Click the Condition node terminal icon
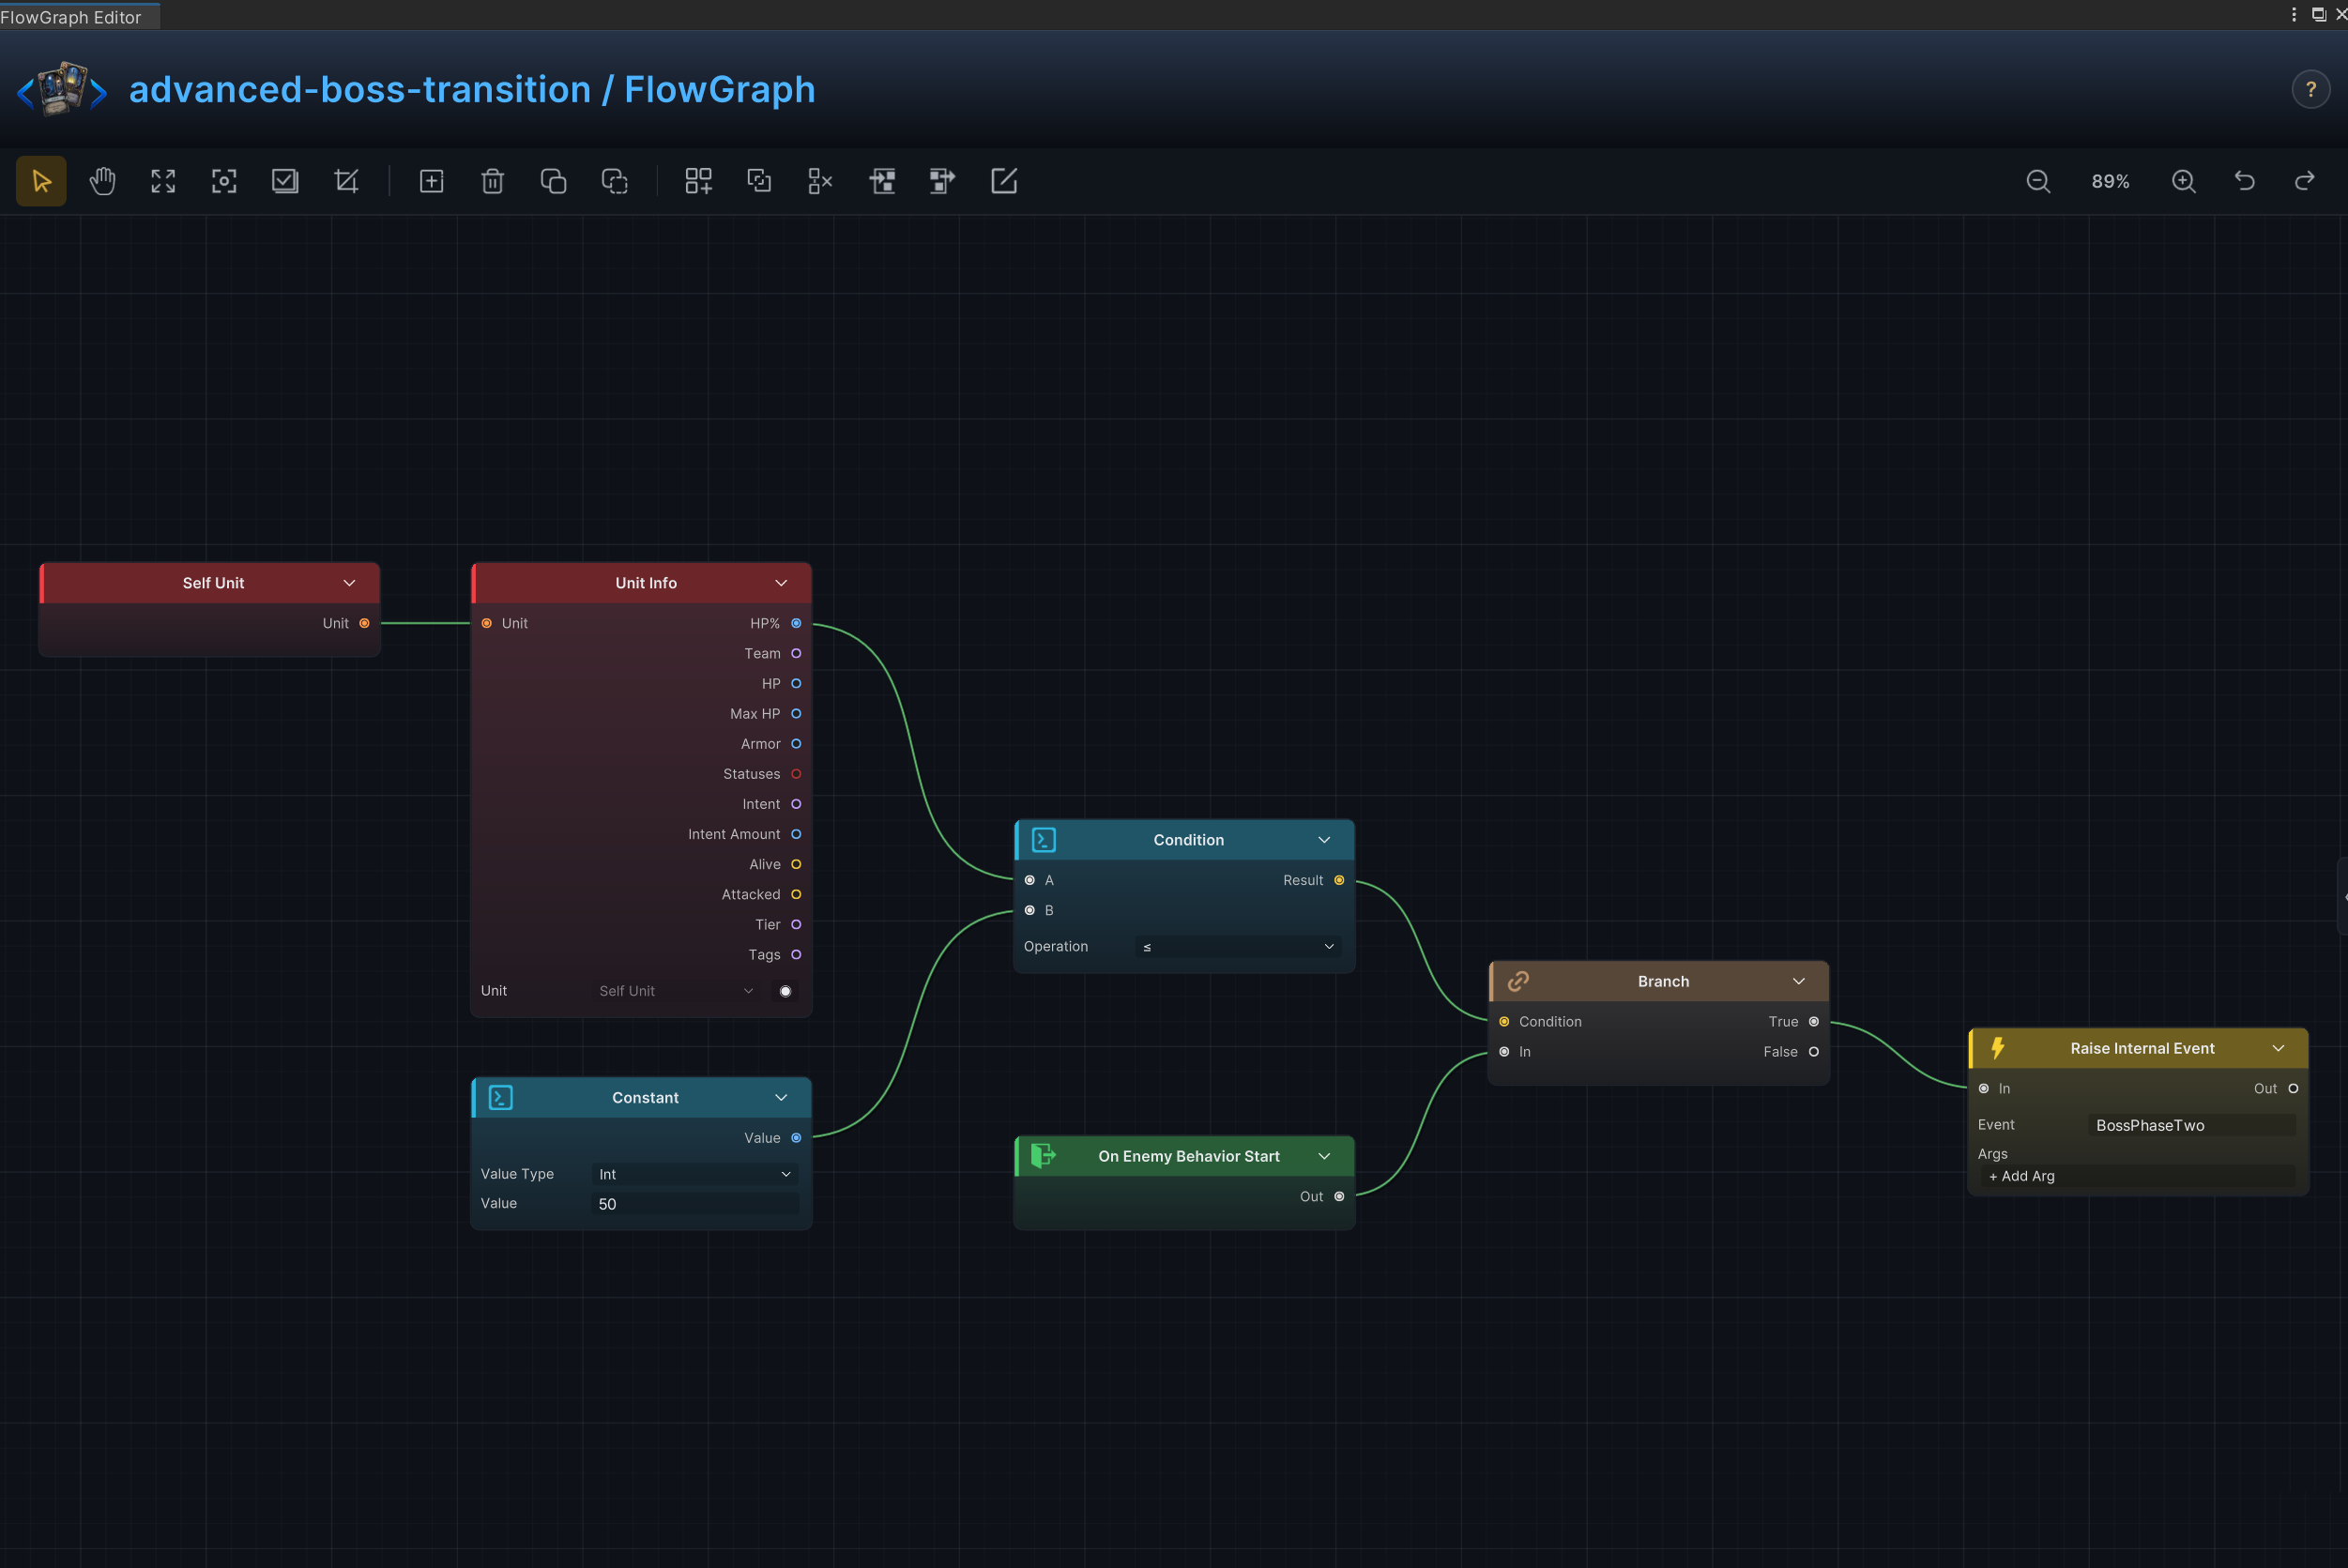 (1044, 840)
